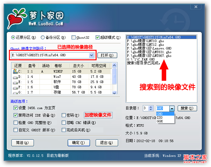Screen dimensions: 211x167
Task: Enable 检查 GHO 完整性 checkbox
Action: tap(16, 122)
